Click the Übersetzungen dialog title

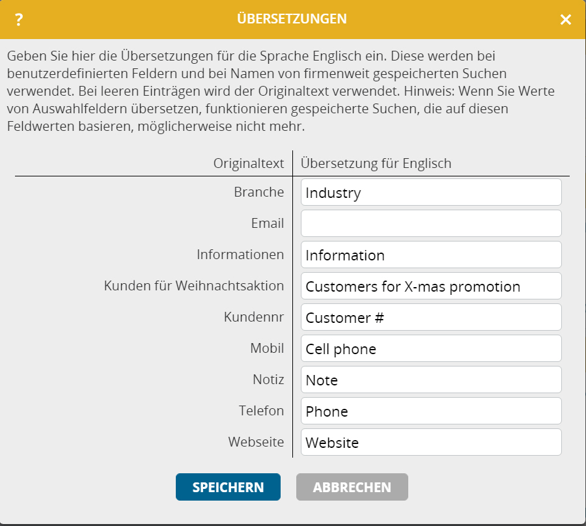click(x=292, y=19)
